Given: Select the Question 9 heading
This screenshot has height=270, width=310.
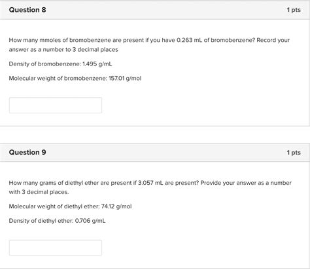Looking at the screenshot, I should (27, 152).
